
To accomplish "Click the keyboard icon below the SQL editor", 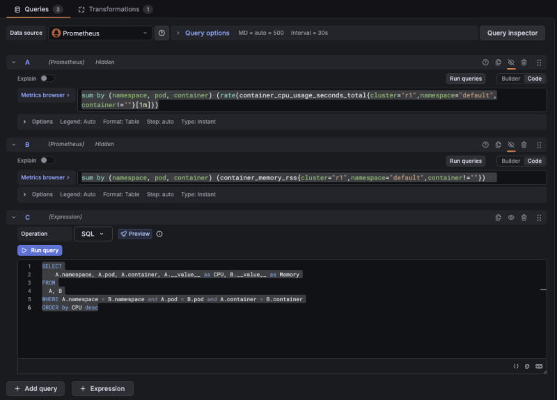I will (539, 366).
